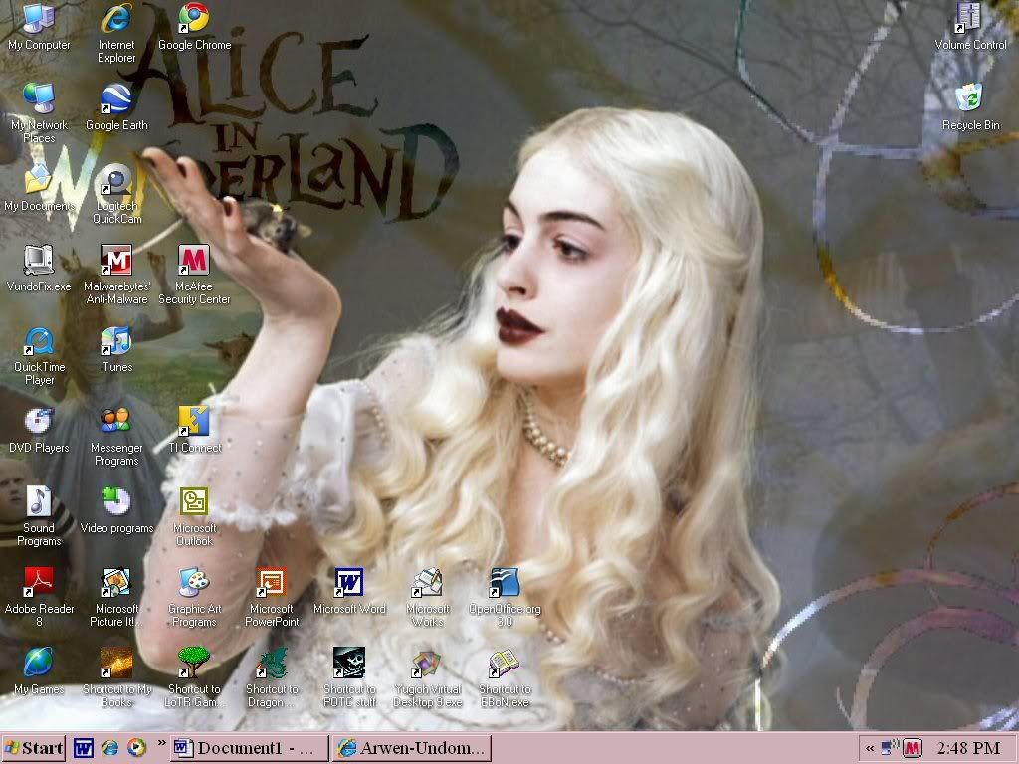Open Google Chrome desktop shortcut

(x=194, y=28)
